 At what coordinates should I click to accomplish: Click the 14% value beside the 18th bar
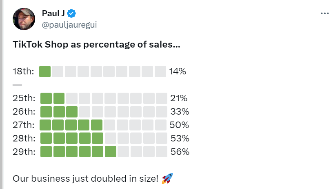click(178, 72)
